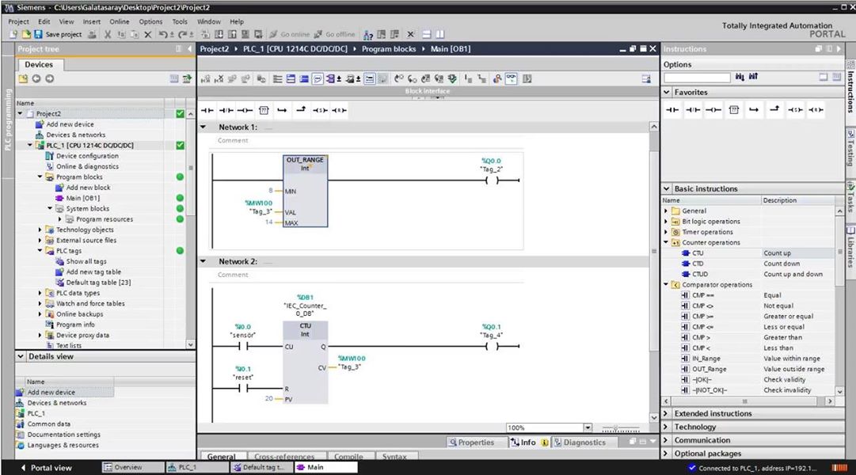The height and width of the screenshot is (475, 856).
Task: Insert a normally open contact from the editor favorites bar
Action: tap(207, 110)
